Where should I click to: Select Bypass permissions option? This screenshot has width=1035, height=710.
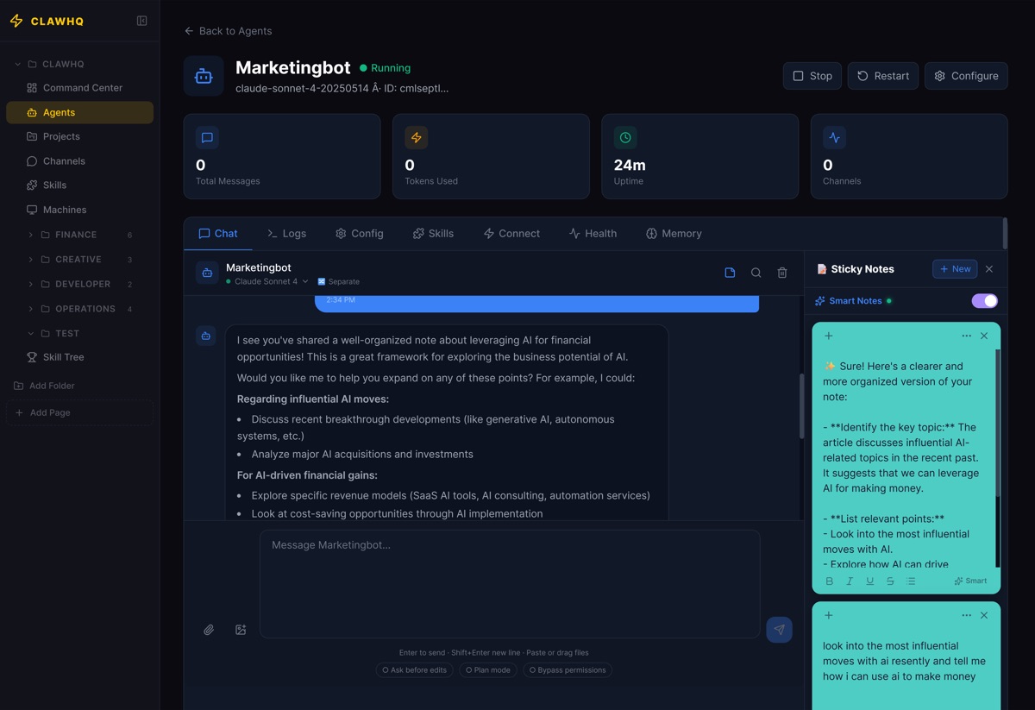[x=568, y=669]
